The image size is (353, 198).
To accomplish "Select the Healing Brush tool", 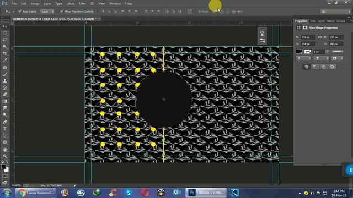I will pos(5,67).
